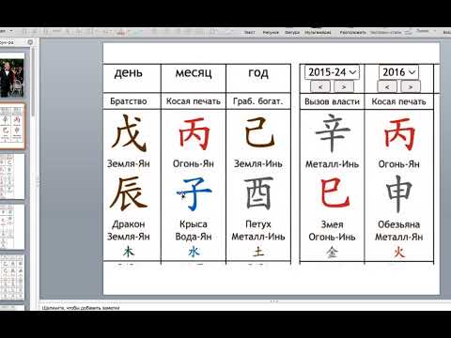Open the 2015-24 period dropdown
451x338 pixels.
(332, 72)
